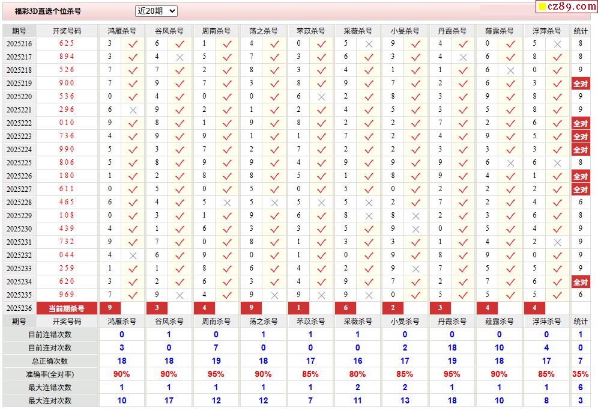Click the top 开奖号码 column header
Screen dimensions: 598x410
67,31
